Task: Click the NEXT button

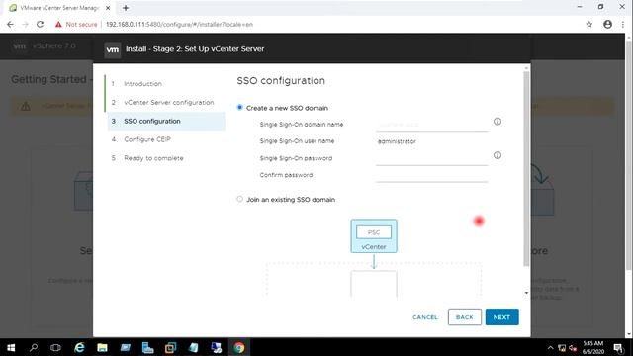Action: click(501, 317)
